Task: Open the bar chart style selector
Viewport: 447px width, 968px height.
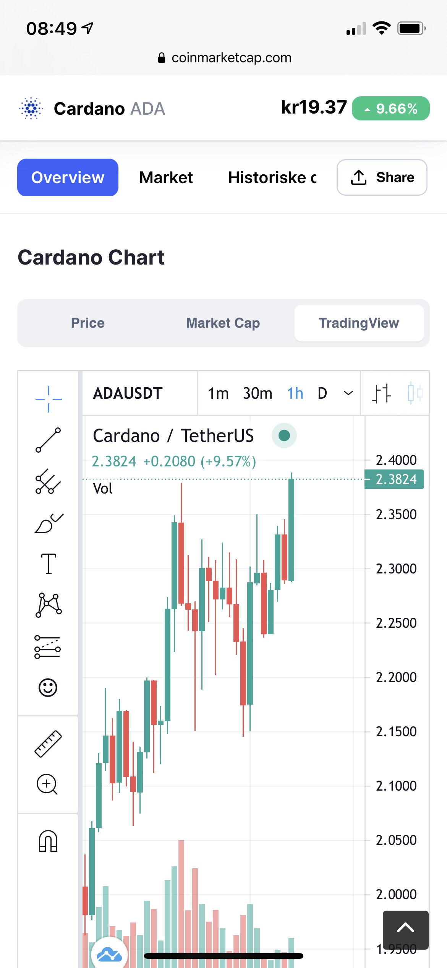Action: click(x=382, y=393)
